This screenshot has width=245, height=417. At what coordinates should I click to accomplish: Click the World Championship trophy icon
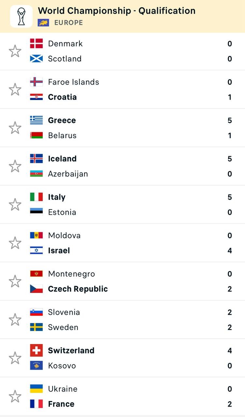point(21,16)
